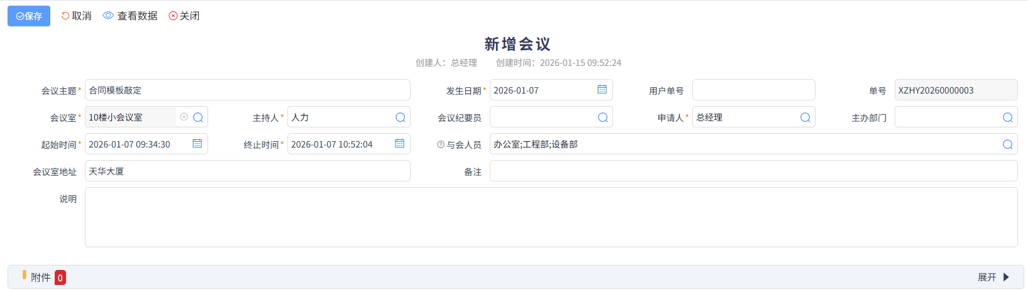Open calendar picker for 发生日期 field

pos(602,90)
